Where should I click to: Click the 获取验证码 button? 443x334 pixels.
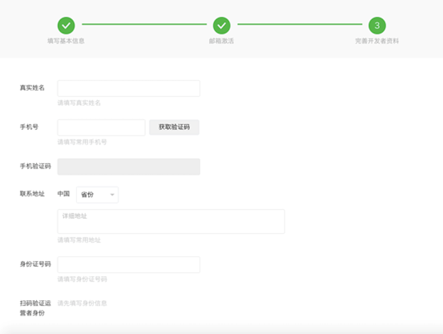pos(175,127)
